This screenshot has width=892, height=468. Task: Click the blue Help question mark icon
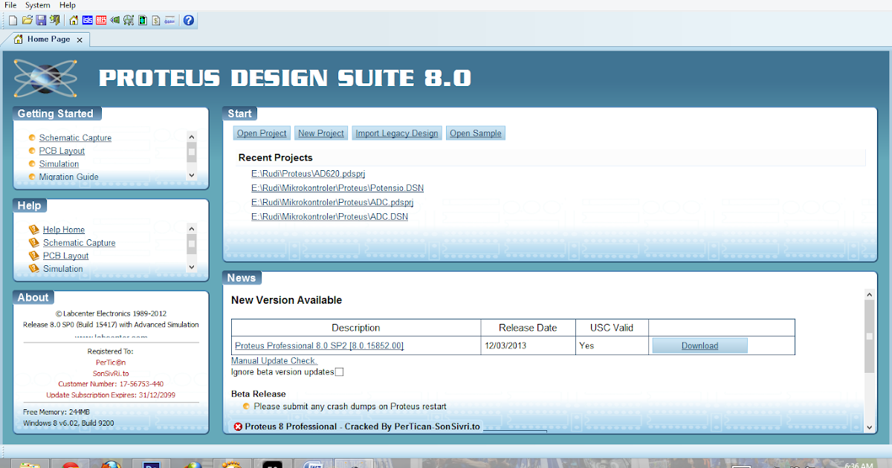[x=189, y=20]
